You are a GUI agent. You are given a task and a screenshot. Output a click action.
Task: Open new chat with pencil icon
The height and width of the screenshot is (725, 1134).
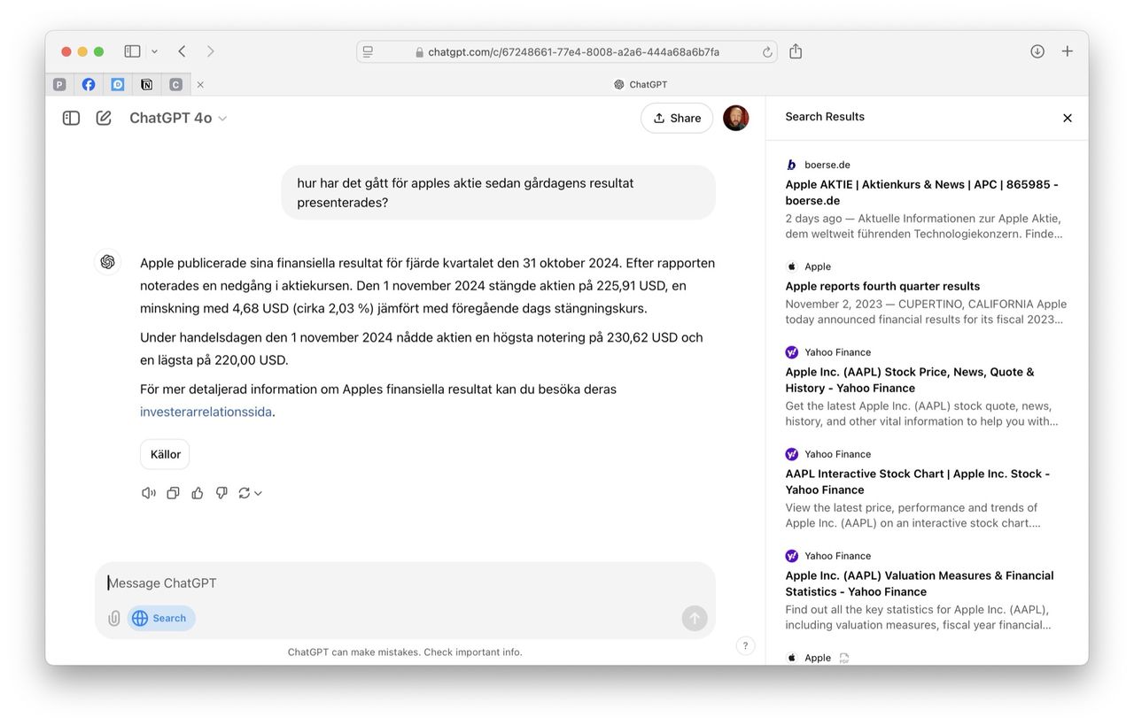(x=104, y=118)
